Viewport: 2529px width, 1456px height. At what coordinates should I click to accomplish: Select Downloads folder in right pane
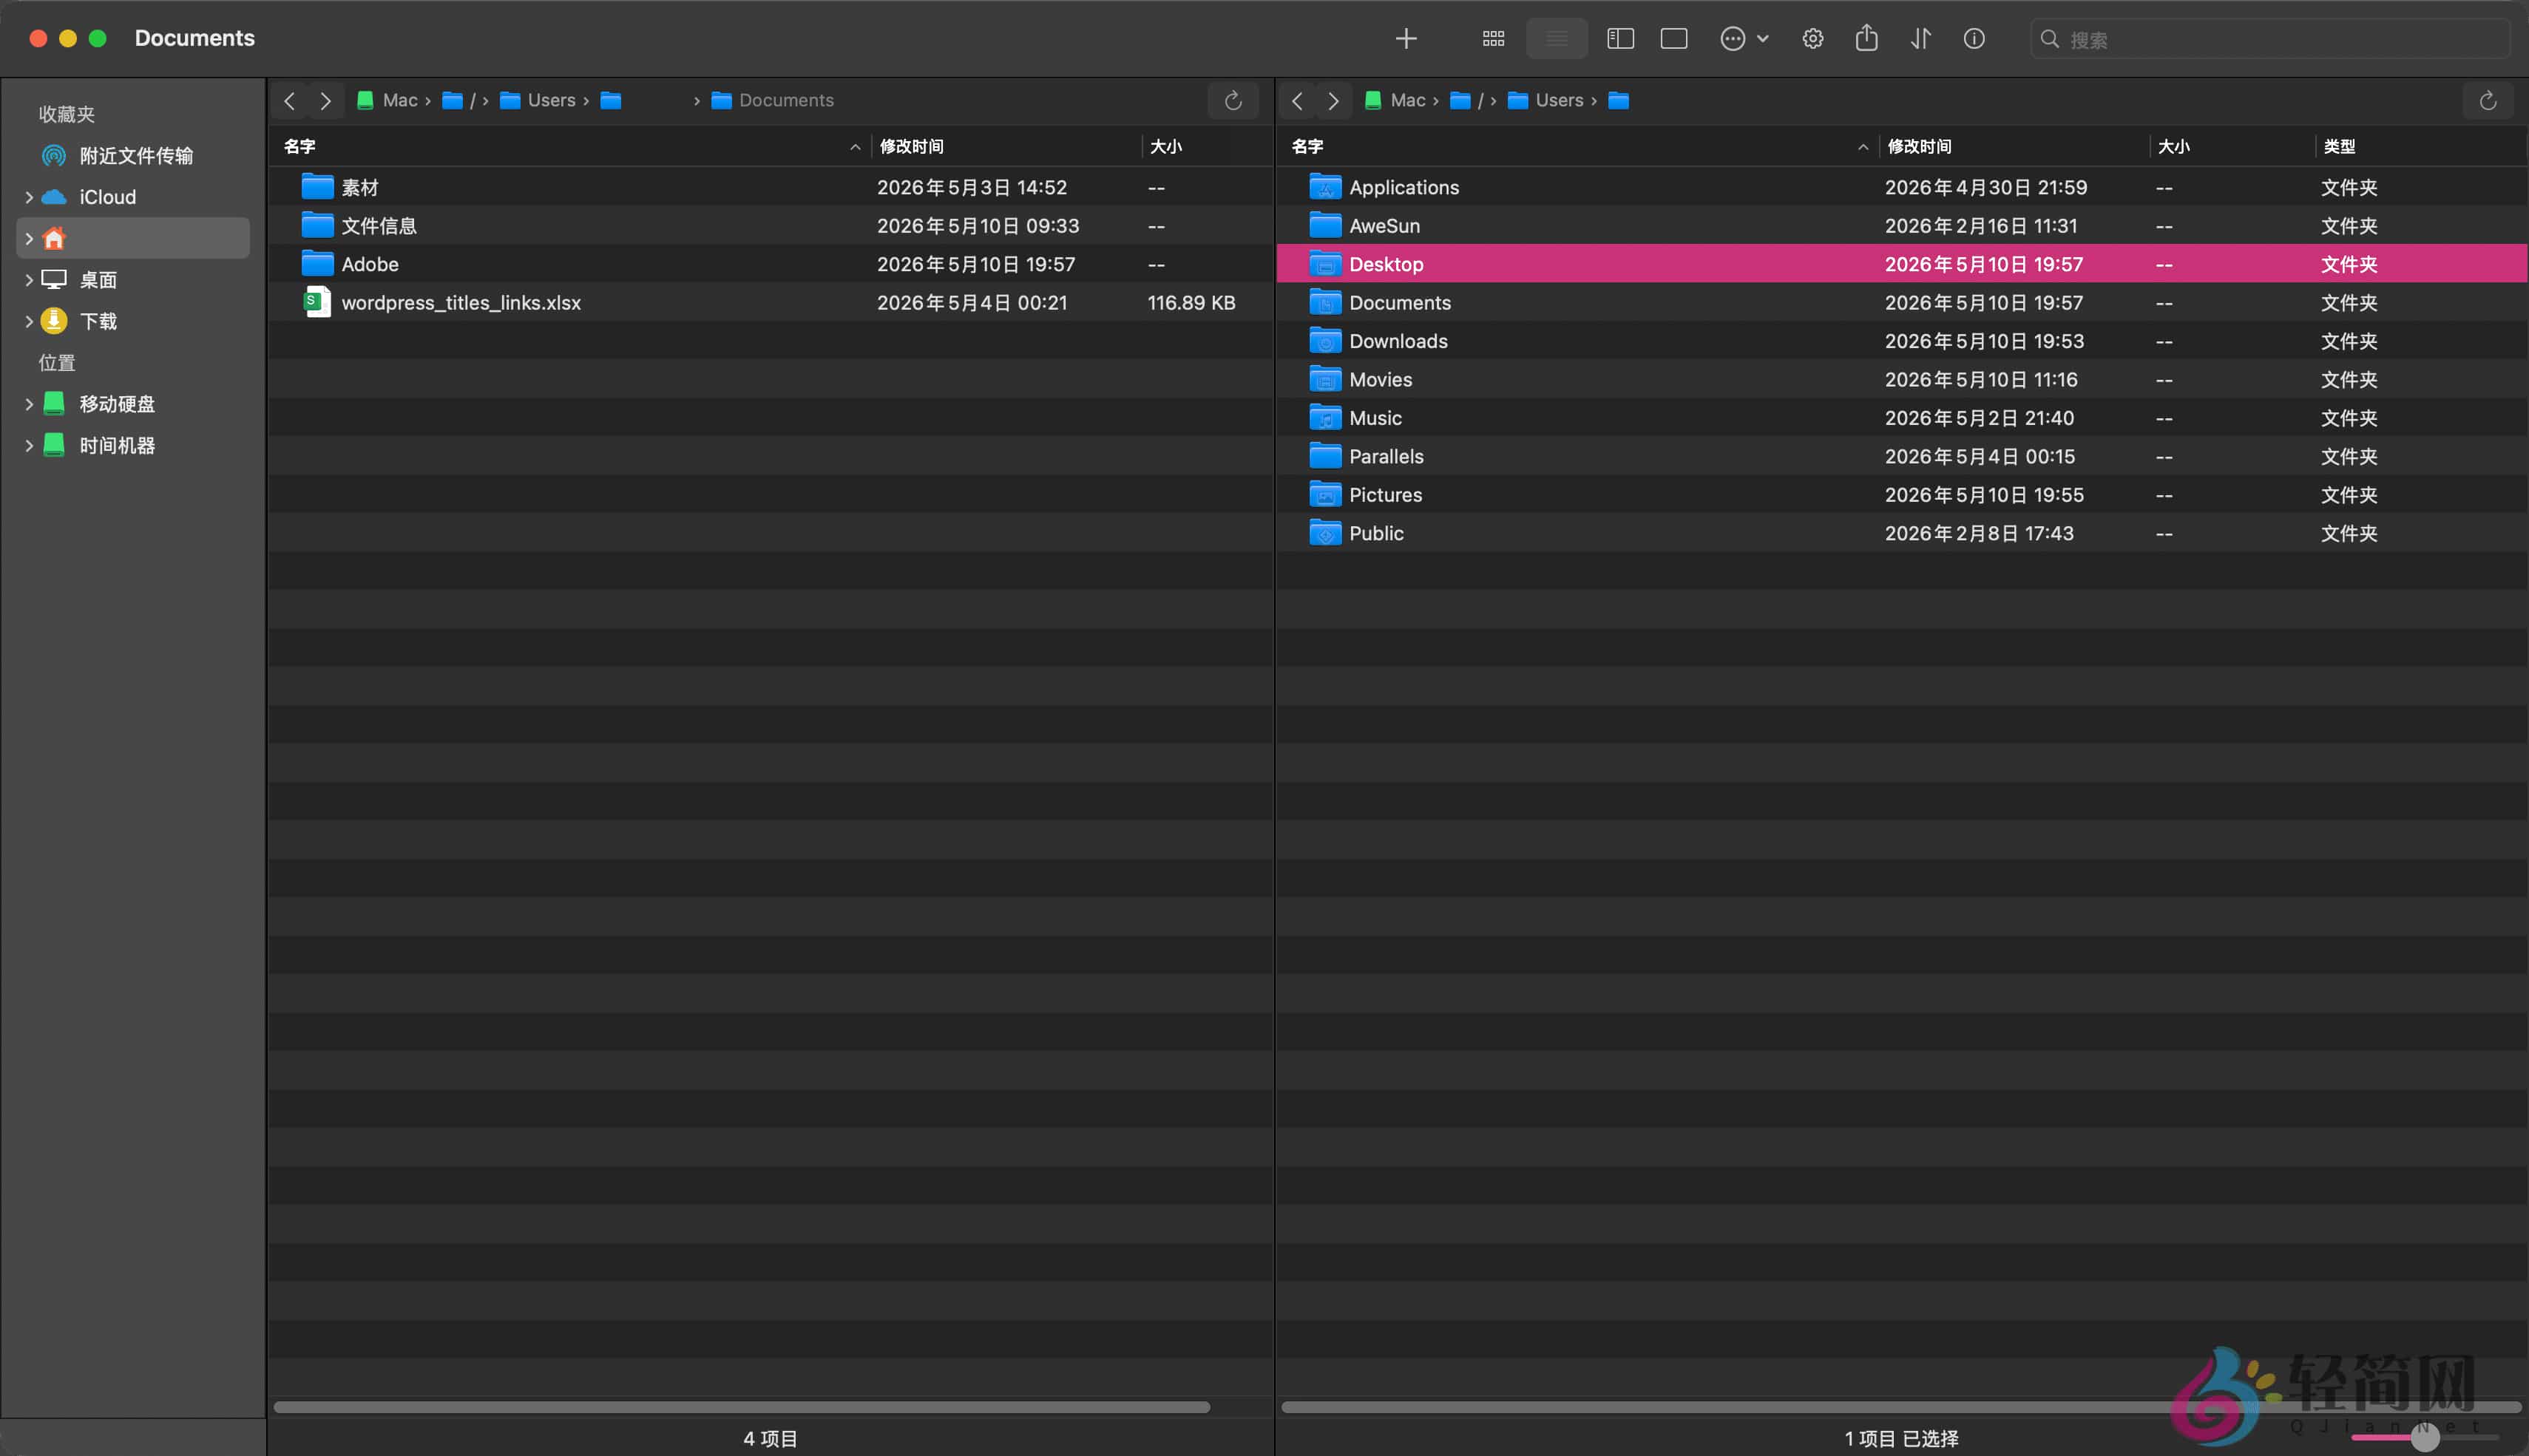pos(1902,341)
